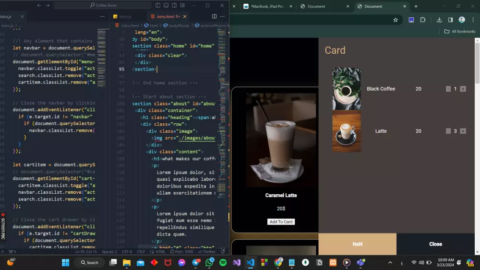Open more actions menu of right editor group
Screen dimensions: 480x270
coord(223,16)
